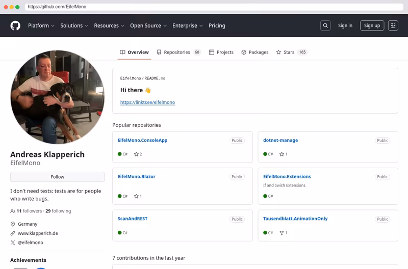Click the Public badge on EifelMono.ConsoleApp
This screenshot has height=269, width=408.
pos(237,140)
